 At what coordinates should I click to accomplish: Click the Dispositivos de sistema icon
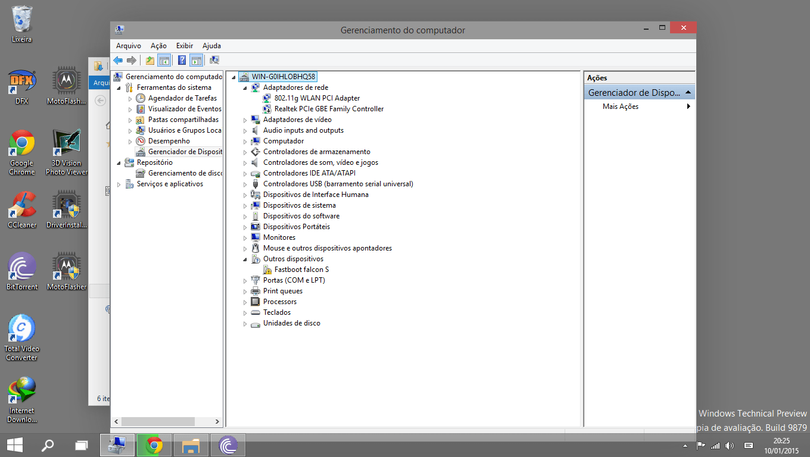tap(256, 205)
